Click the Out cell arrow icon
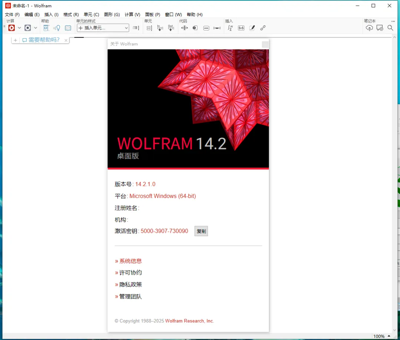 pos(171,28)
